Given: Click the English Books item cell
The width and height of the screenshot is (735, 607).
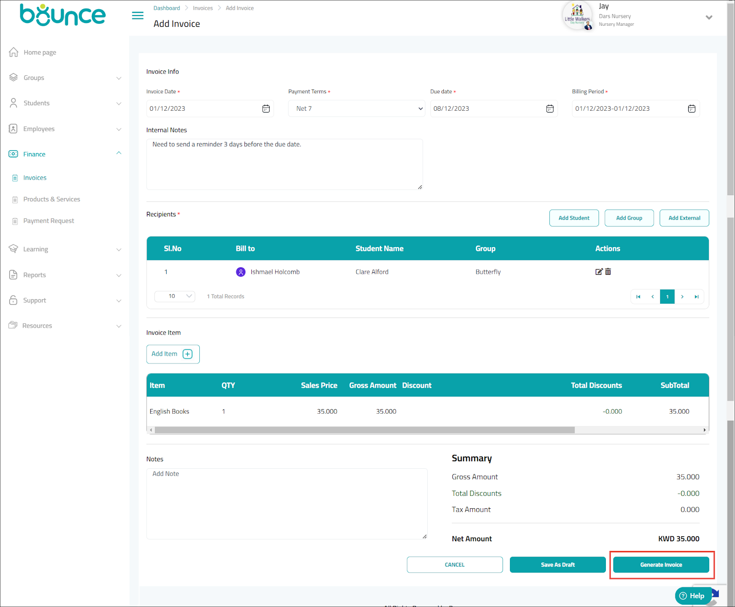Looking at the screenshot, I should pyautogui.click(x=170, y=411).
